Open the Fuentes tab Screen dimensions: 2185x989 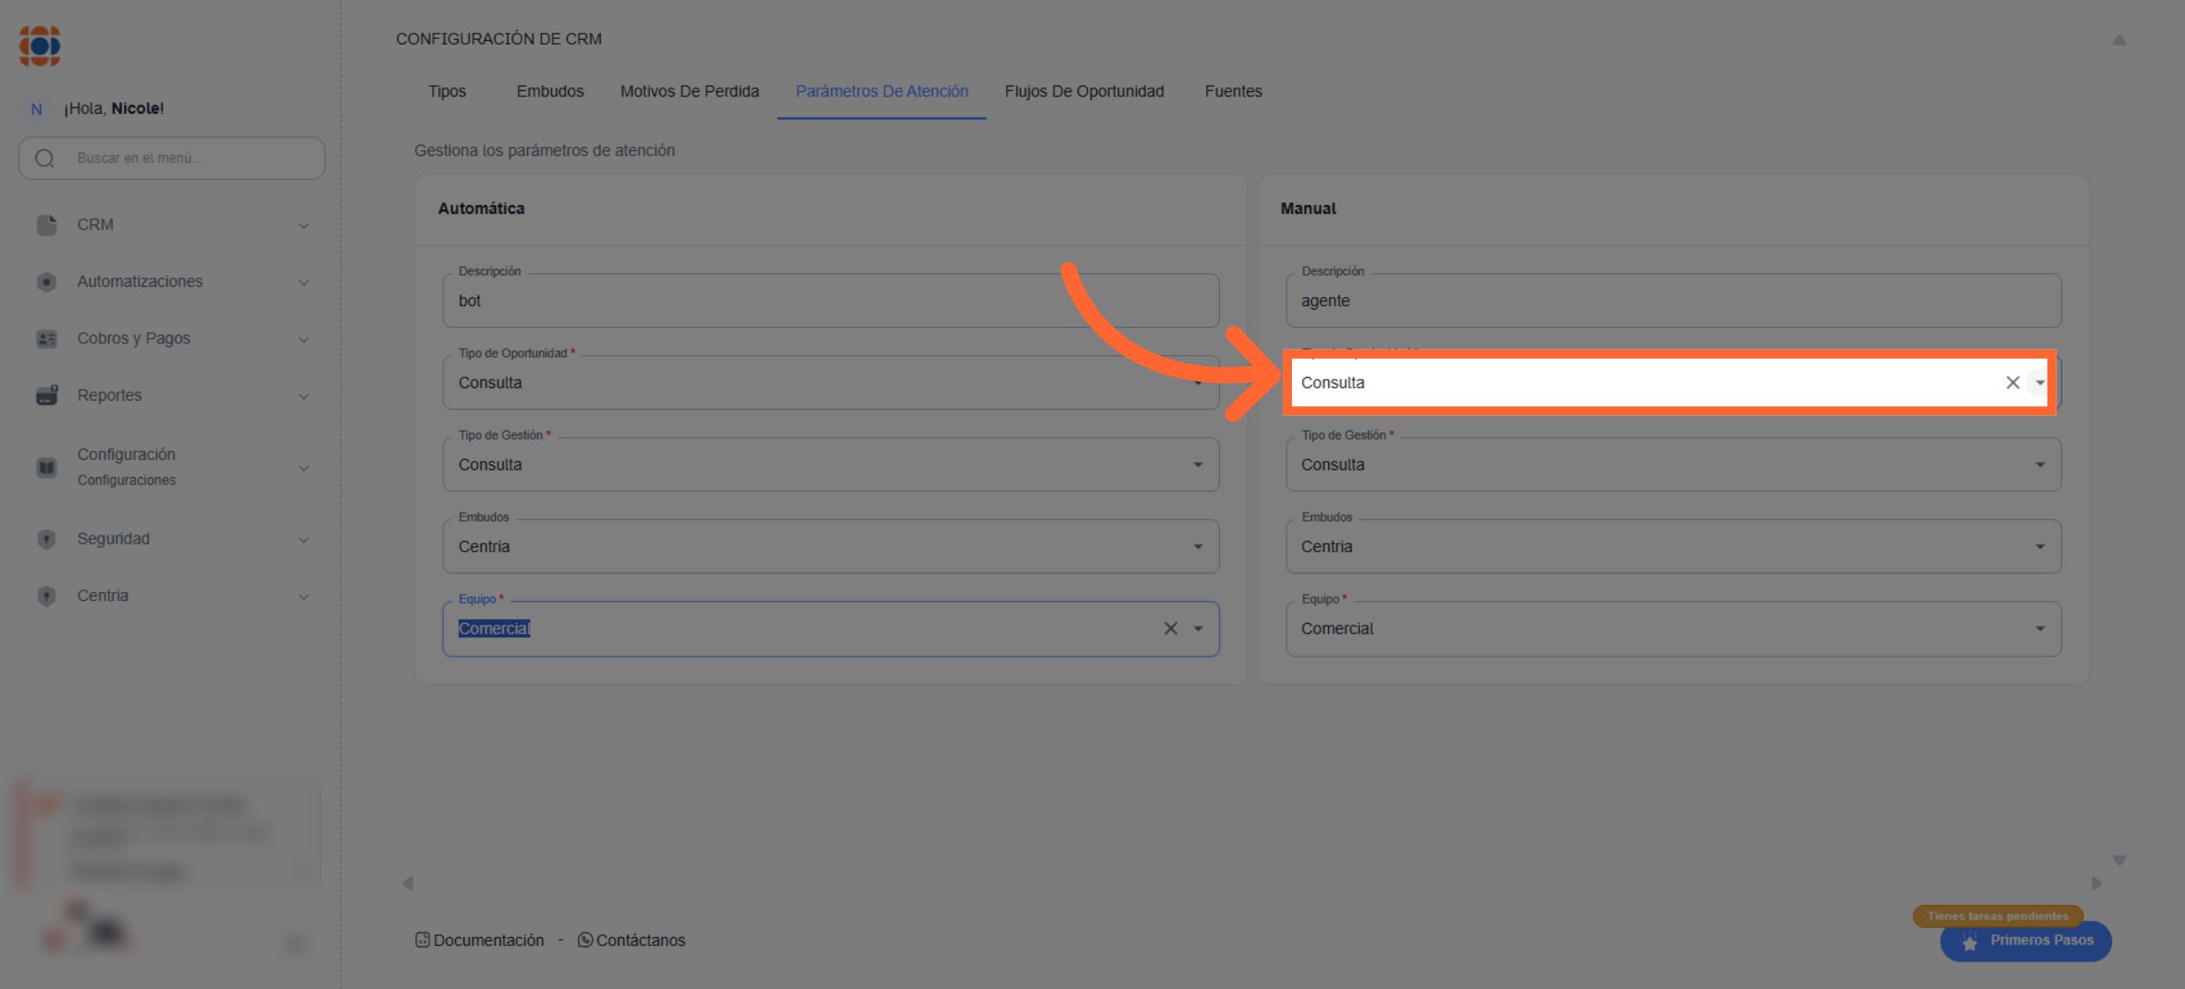(x=1233, y=91)
